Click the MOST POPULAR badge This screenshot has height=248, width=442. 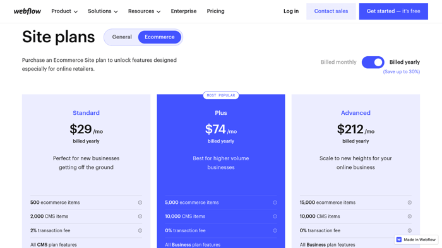coord(221,95)
